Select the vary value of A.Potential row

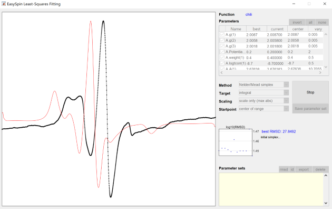coord(309,52)
